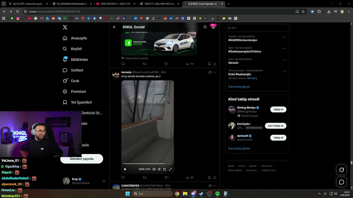Reload the current page
This screenshot has height=198, width=353.
tap(17, 12)
